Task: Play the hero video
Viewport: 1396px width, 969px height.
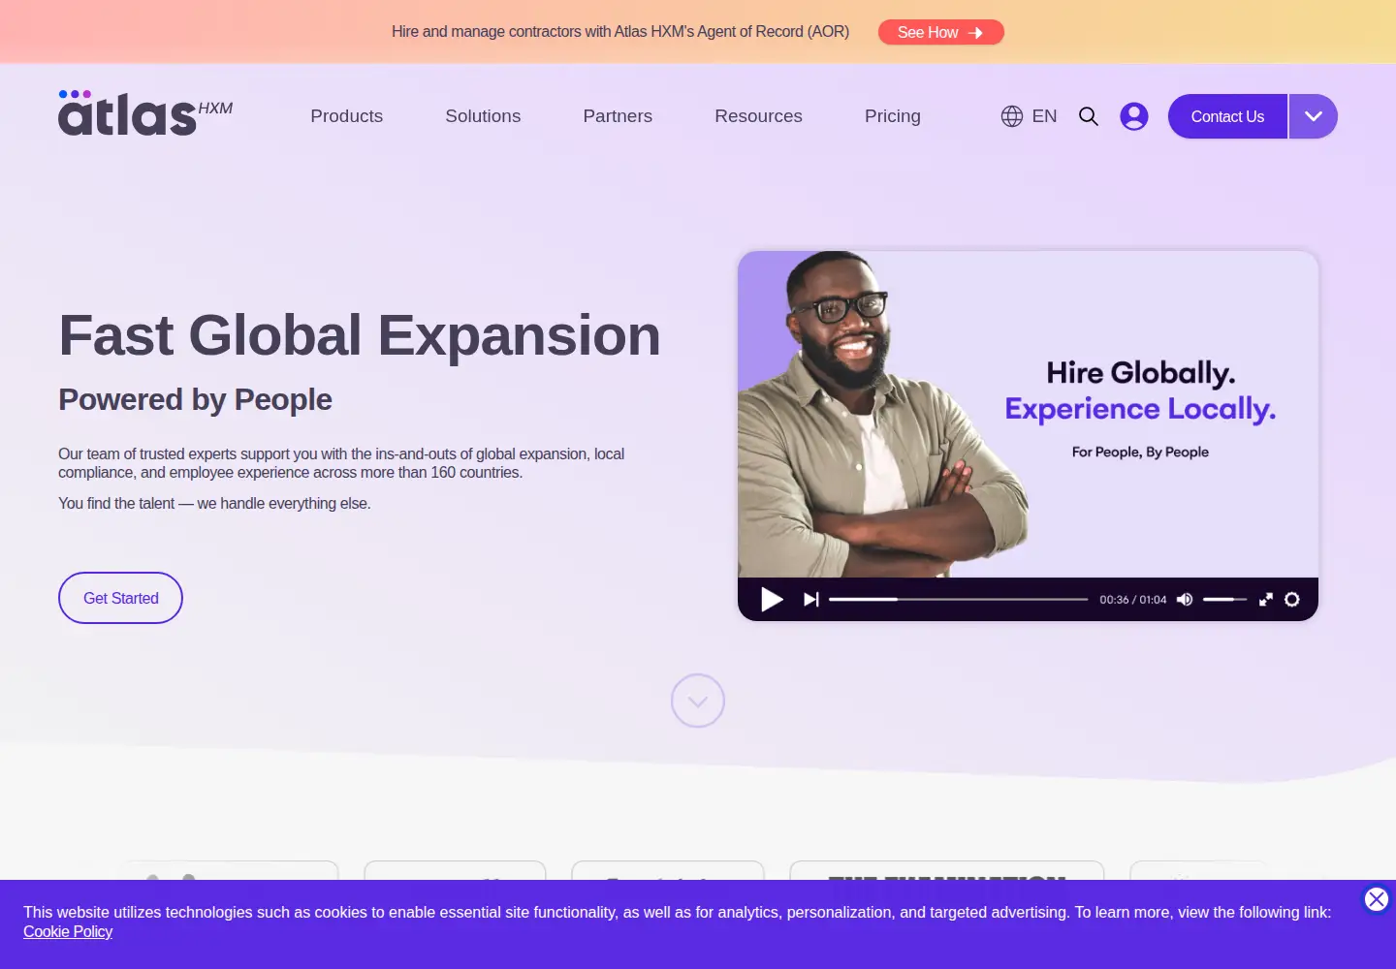Action: [x=772, y=600]
